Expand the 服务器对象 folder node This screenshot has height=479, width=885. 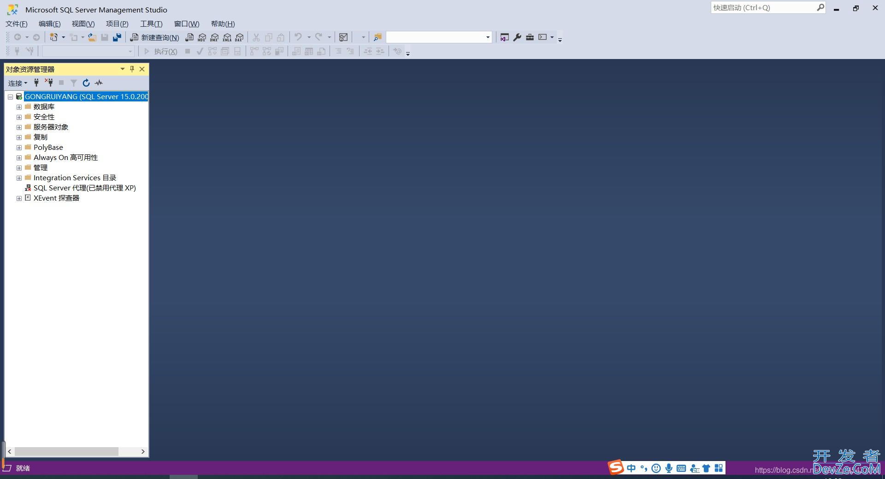(19, 127)
